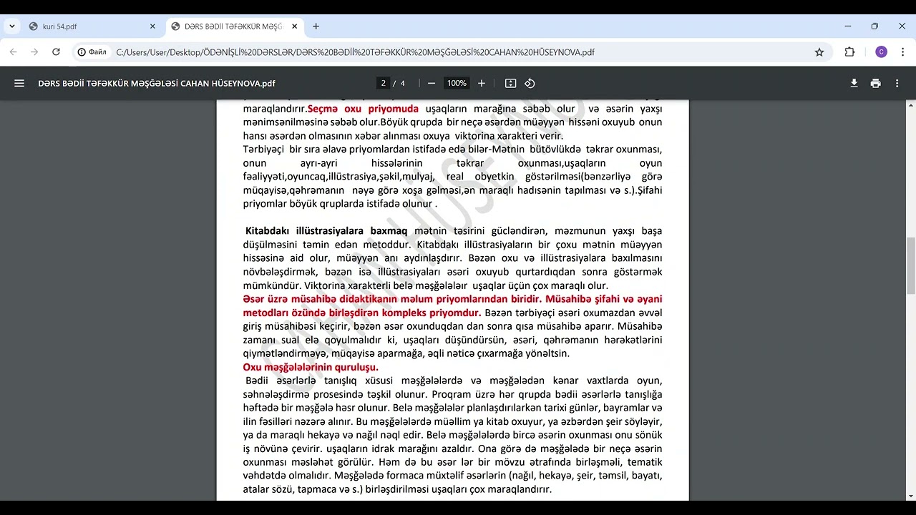Viewport: 916px width, 515px height.
Task: Reload the current PDF page
Action: pyautogui.click(x=56, y=52)
